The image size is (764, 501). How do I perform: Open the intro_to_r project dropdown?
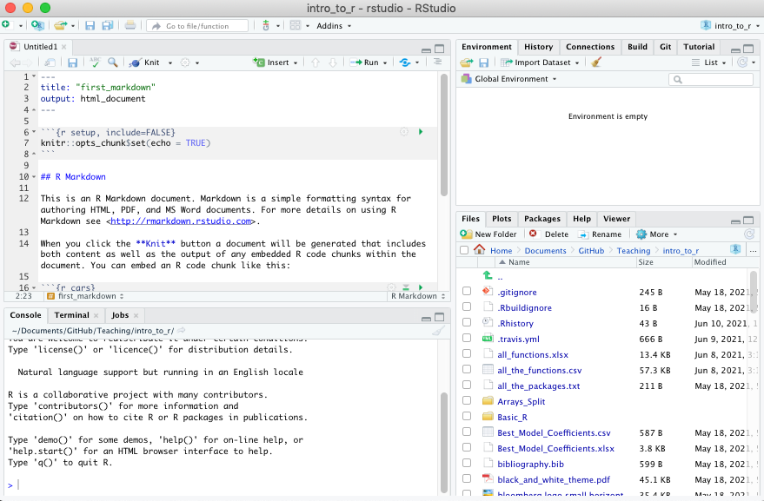730,26
